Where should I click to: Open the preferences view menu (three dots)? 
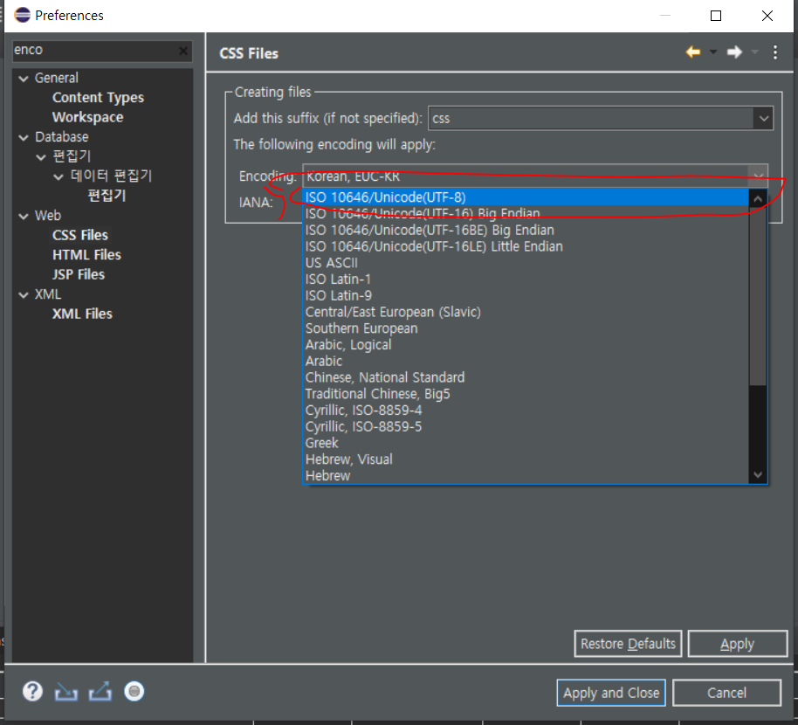click(x=775, y=52)
